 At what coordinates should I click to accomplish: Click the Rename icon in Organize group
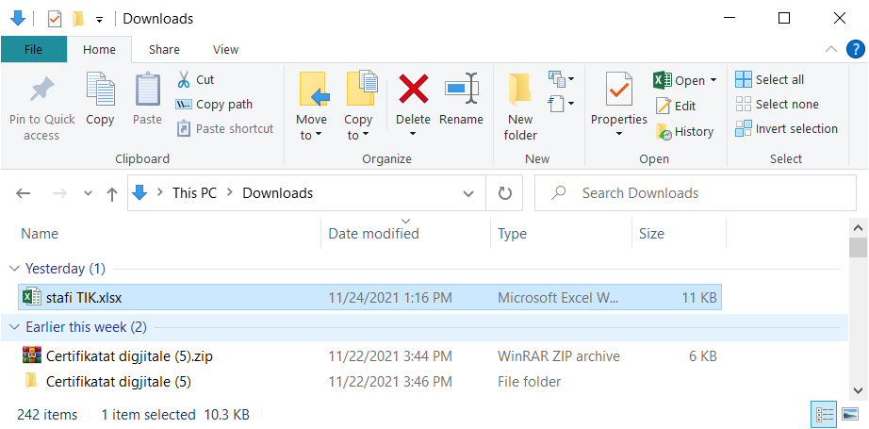tap(461, 88)
